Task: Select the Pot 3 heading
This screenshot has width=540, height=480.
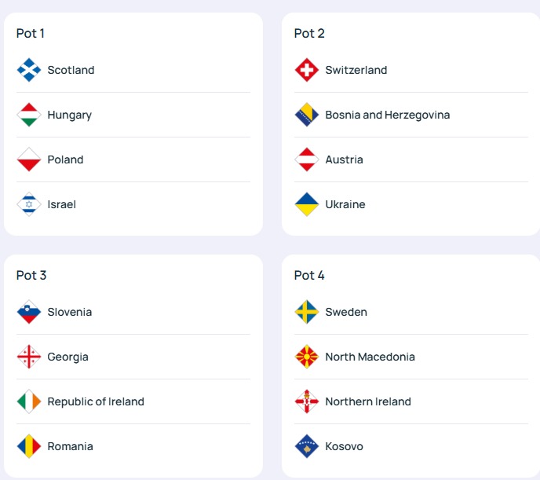Action: [x=31, y=275]
